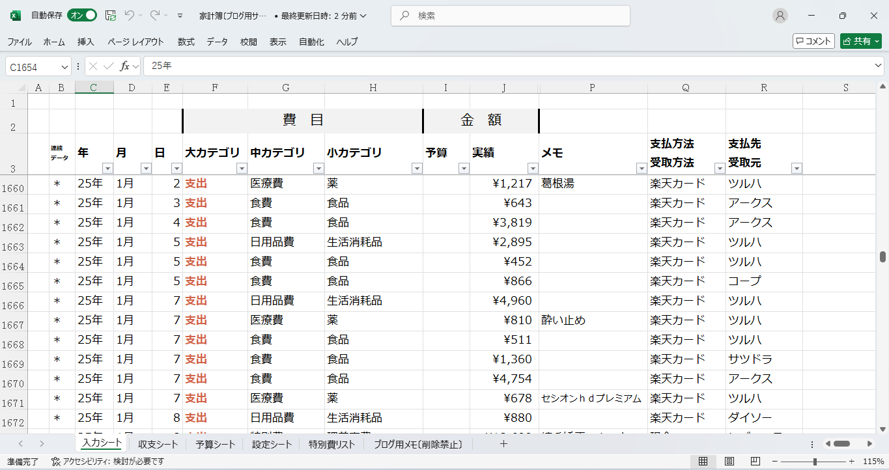Click the コメント button

813,41
